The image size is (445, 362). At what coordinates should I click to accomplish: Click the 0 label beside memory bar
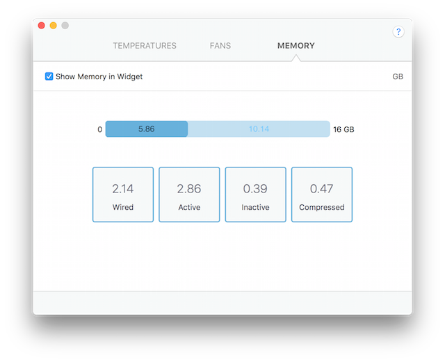coord(100,130)
